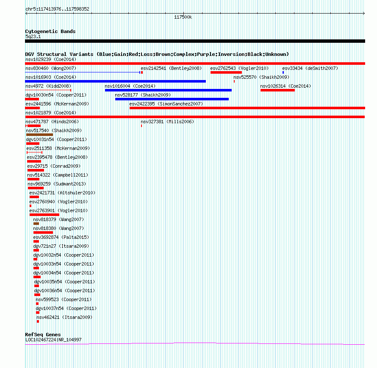Image resolution: width=377 pixels, height=368 pixels.
Task: Click the red esv2422395 loss bar
Action: tap(247, 108)
